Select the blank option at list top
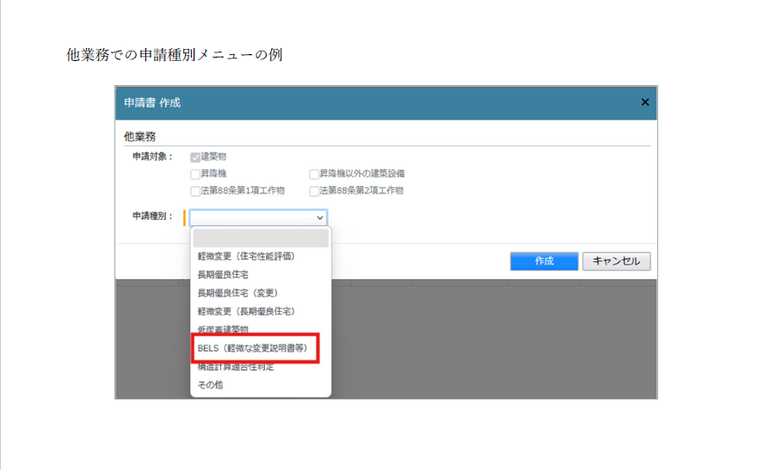782x470 pixels. [260, 238]
